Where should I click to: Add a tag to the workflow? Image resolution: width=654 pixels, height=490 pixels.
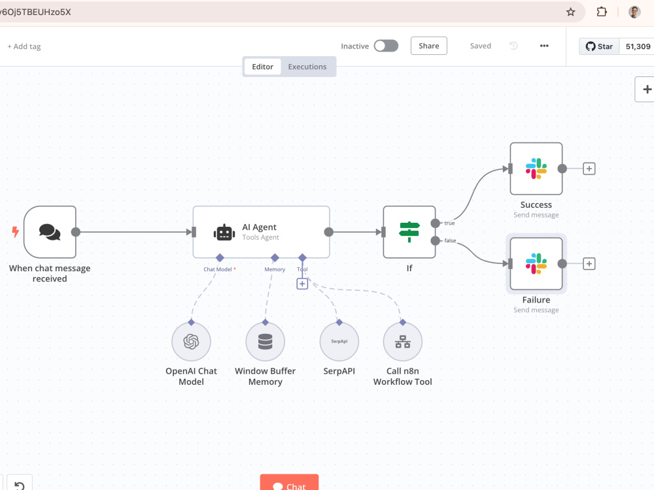(24, 46)
